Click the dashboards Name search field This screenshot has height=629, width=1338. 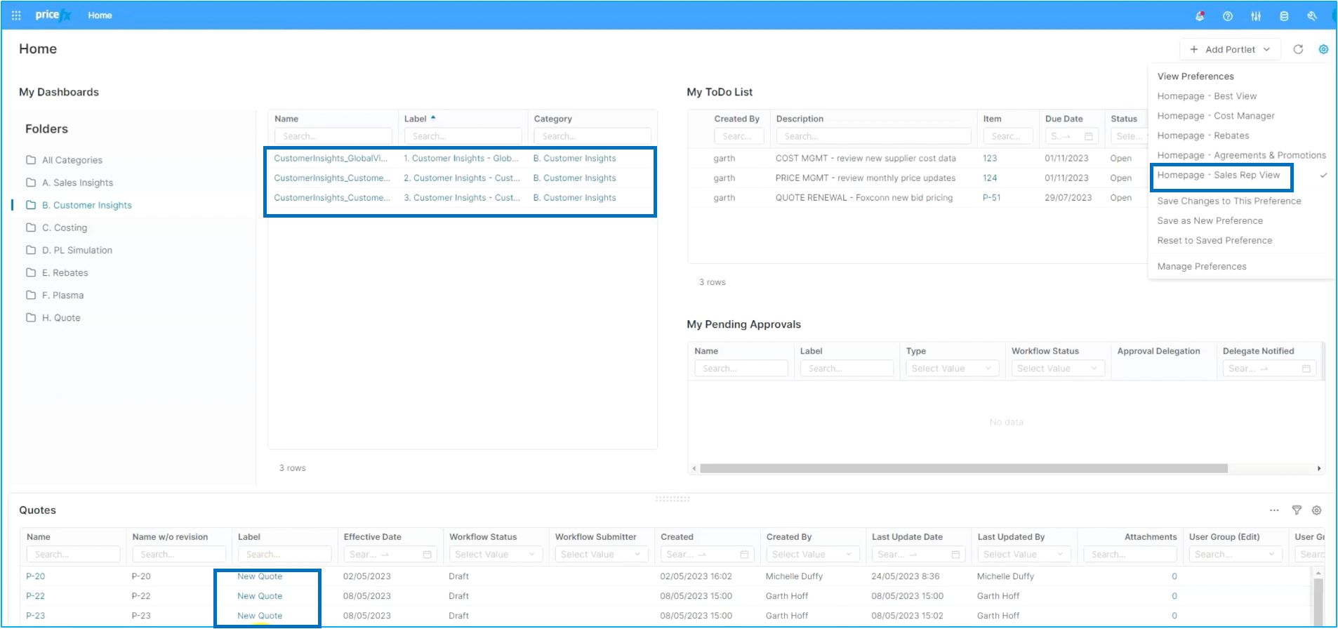tap(333, 136)
